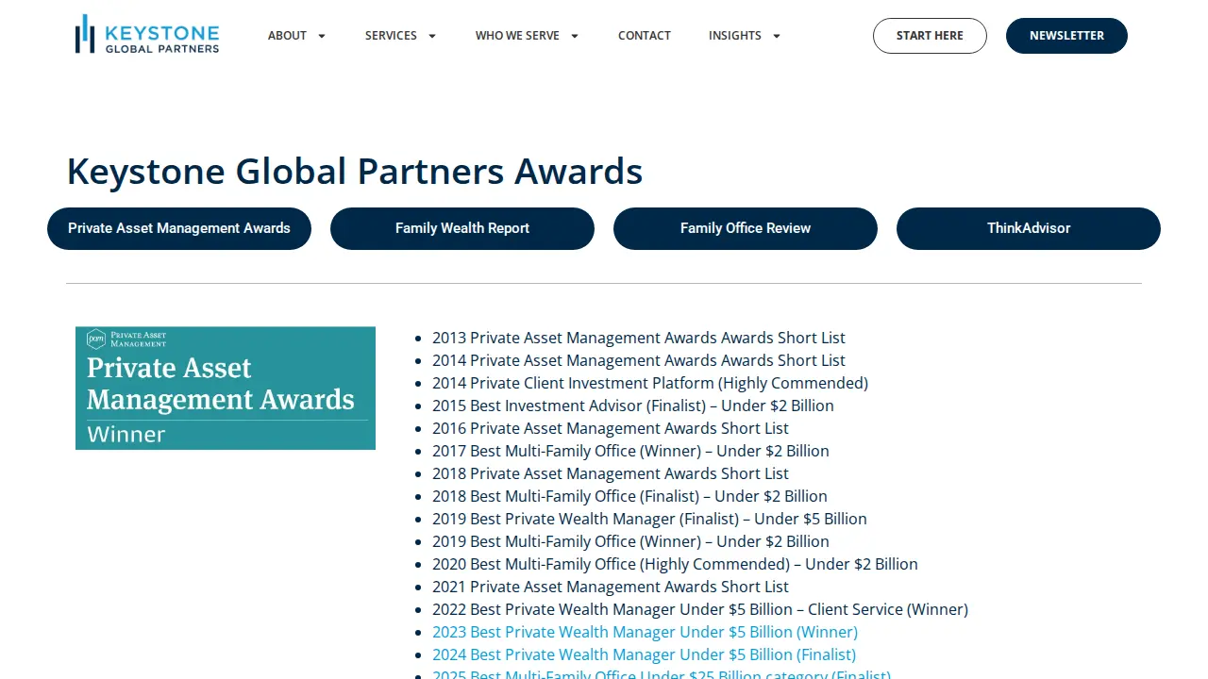Expand the About menu arrow
This screenshot has width=1208, height=679.
(x=321, y=36)
